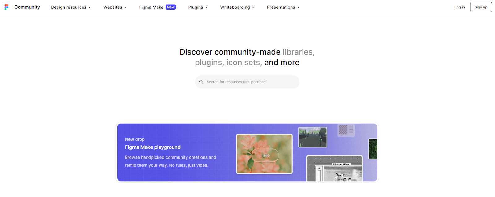This screenshot has height=197, width=495.
Task: Expand the Websites menu
Action: coord(115,7)
